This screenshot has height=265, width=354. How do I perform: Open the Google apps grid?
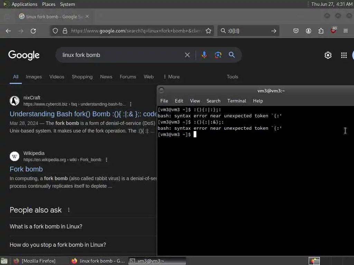pos(344,55)
